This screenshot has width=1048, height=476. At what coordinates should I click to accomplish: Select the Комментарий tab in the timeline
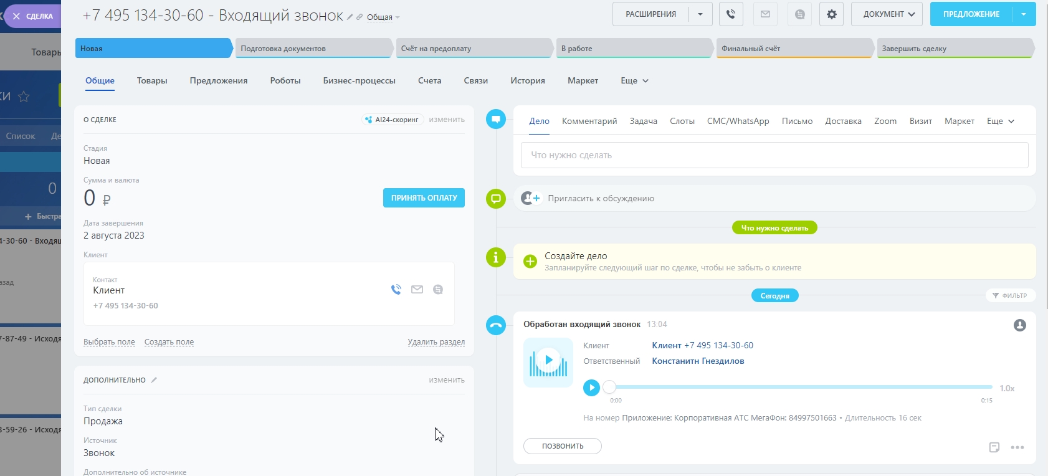coord(589,121)
